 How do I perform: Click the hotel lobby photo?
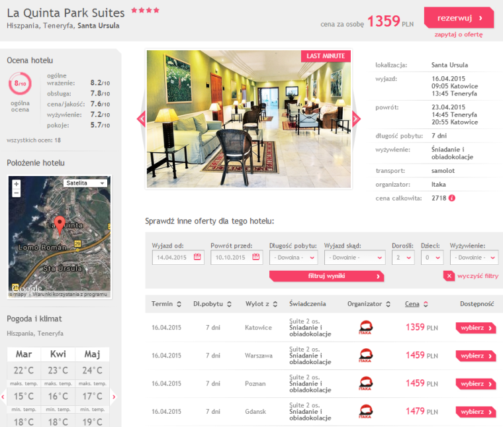click(x=248, y=119)
